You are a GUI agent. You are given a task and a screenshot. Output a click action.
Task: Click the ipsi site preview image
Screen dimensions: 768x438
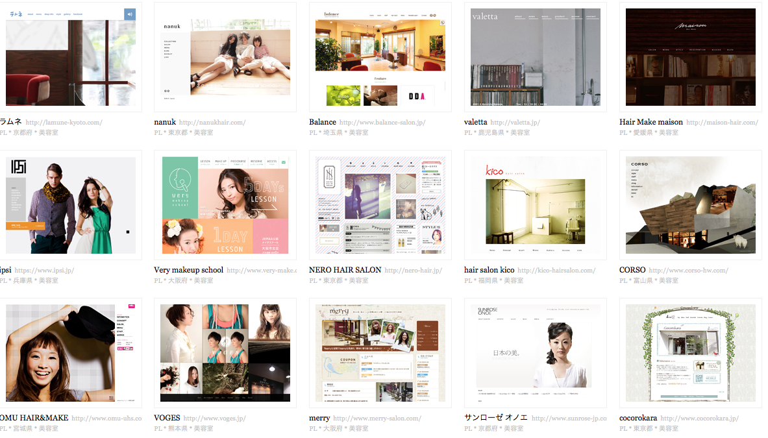tap(70, 205)
